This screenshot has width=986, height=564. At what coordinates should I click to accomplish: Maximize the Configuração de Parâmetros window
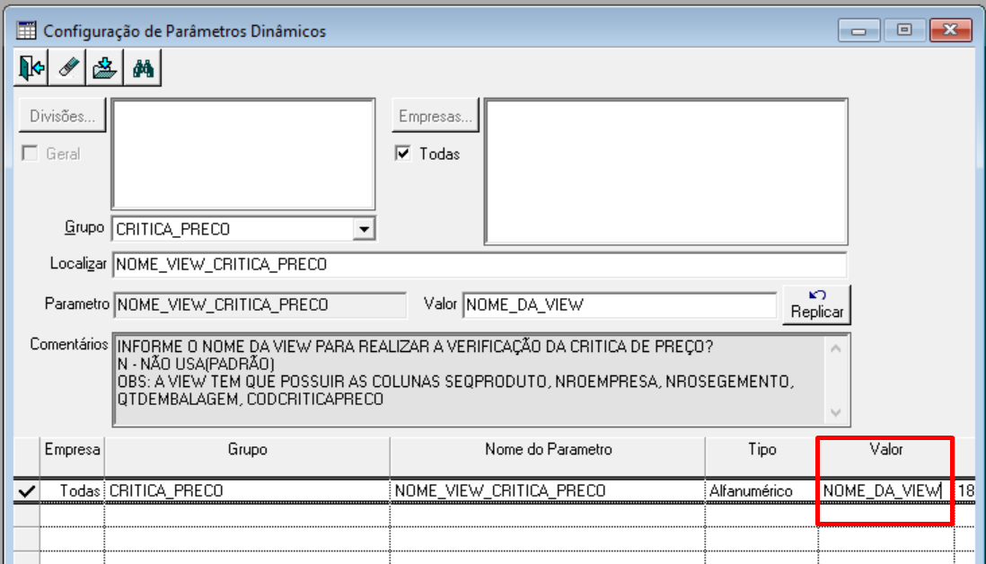click(904, 31)
